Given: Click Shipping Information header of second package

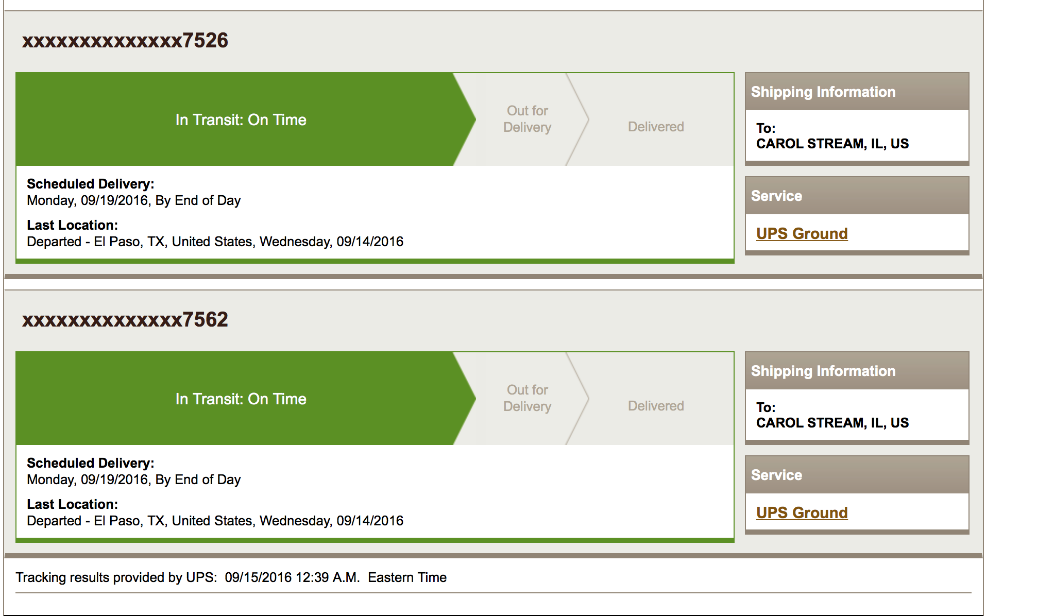Looking at the screenshot, I should click(x=823, y=371).
